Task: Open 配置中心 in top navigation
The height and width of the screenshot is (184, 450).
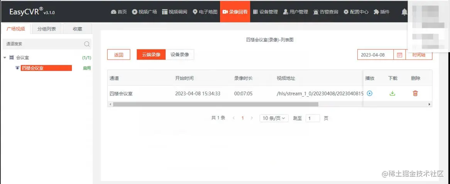Action: (356, 12)
